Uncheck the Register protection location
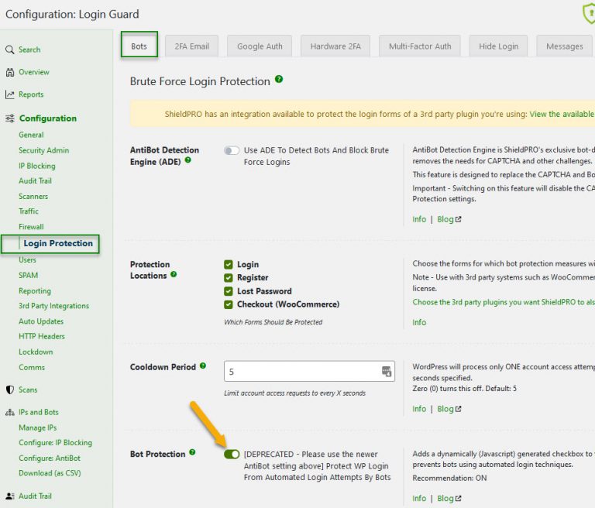This screenshot has height=508, width=595. (228, 278)
